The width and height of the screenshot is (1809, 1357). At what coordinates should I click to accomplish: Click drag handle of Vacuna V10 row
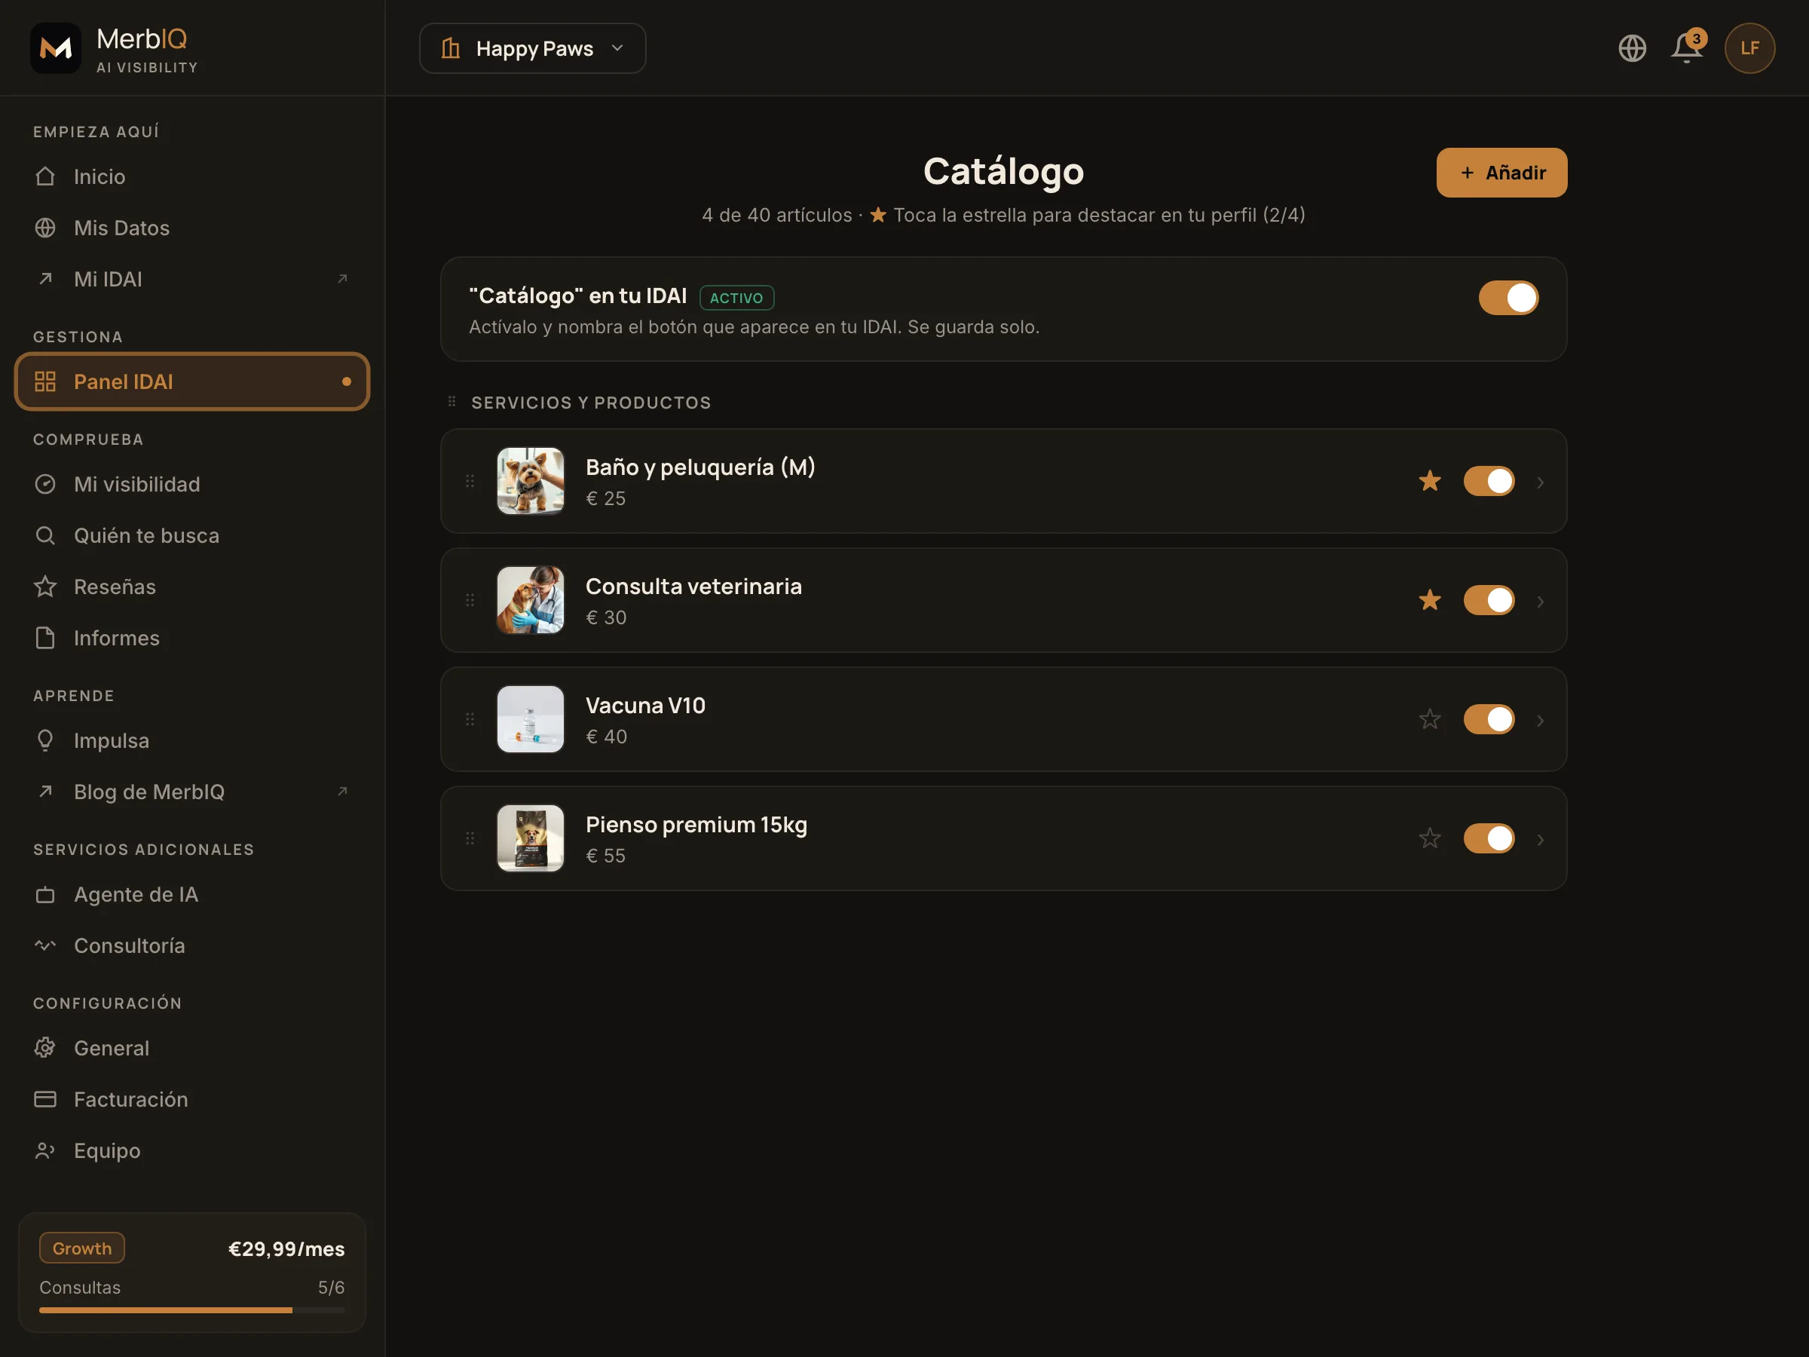click(470, 719)
